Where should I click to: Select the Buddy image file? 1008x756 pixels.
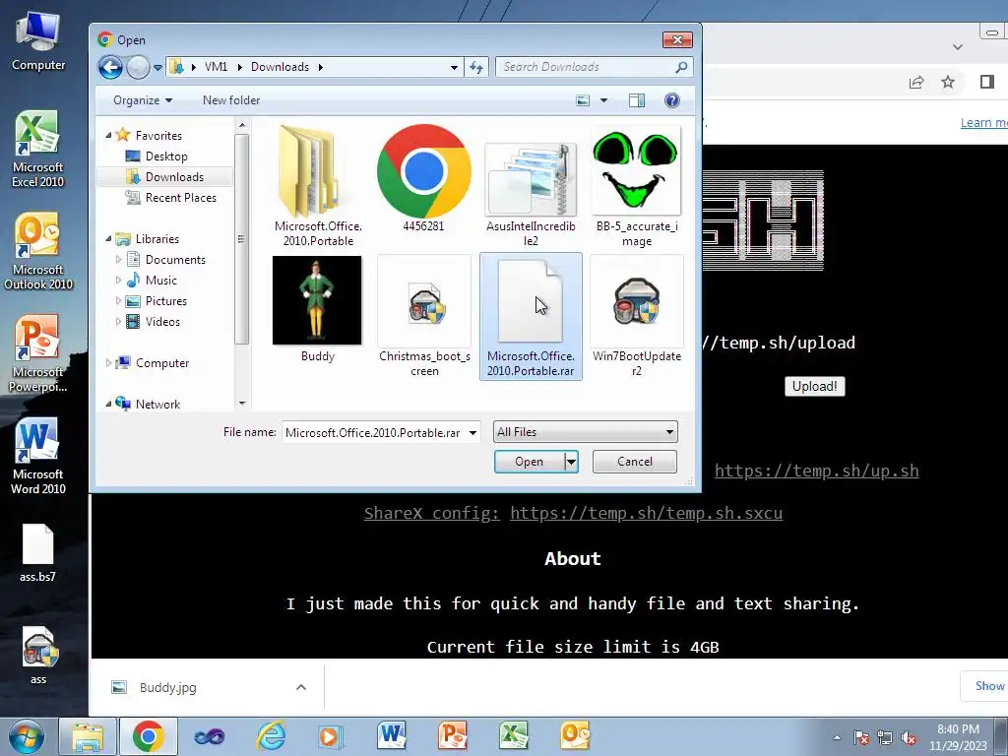318,309
